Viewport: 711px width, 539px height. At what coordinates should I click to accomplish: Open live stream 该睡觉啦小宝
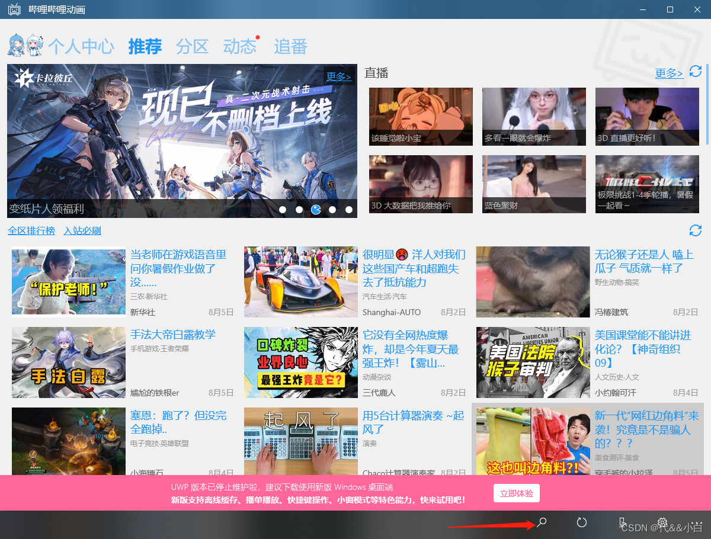click(421, 117)
